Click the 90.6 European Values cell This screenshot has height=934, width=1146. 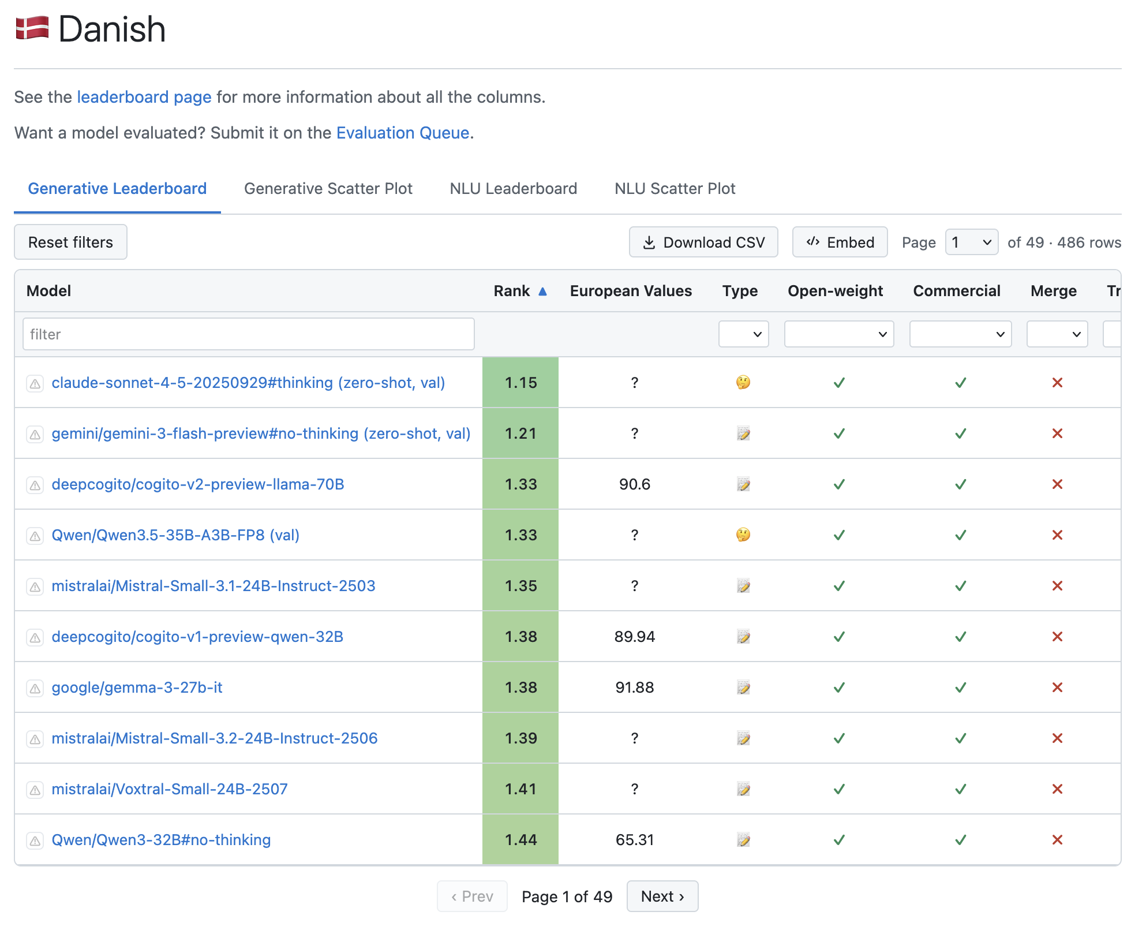pos(635,484)
